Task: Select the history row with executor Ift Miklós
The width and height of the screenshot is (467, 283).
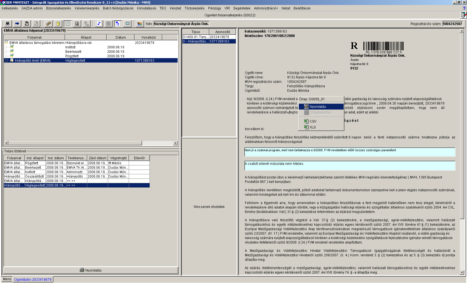Action: pos(77,163)
